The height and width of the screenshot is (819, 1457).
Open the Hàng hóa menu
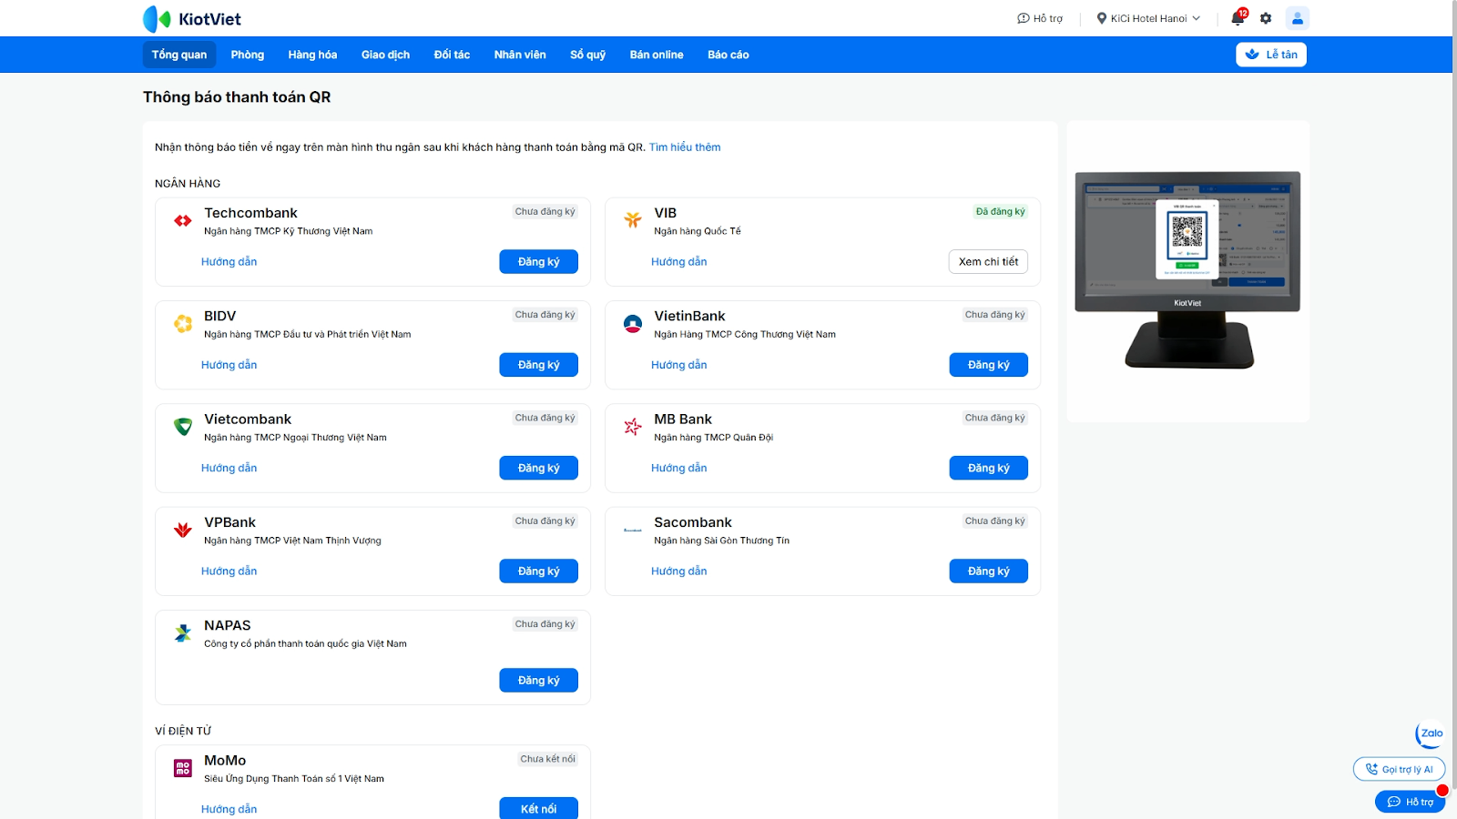coord(312,55)
